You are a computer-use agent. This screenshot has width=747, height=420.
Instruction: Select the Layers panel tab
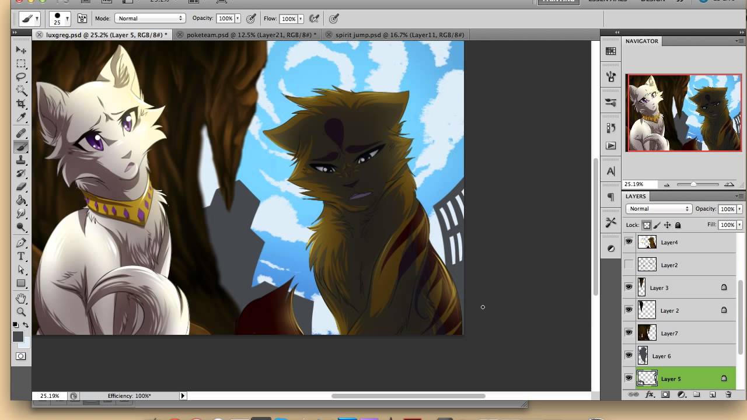[x=636, y=196]
